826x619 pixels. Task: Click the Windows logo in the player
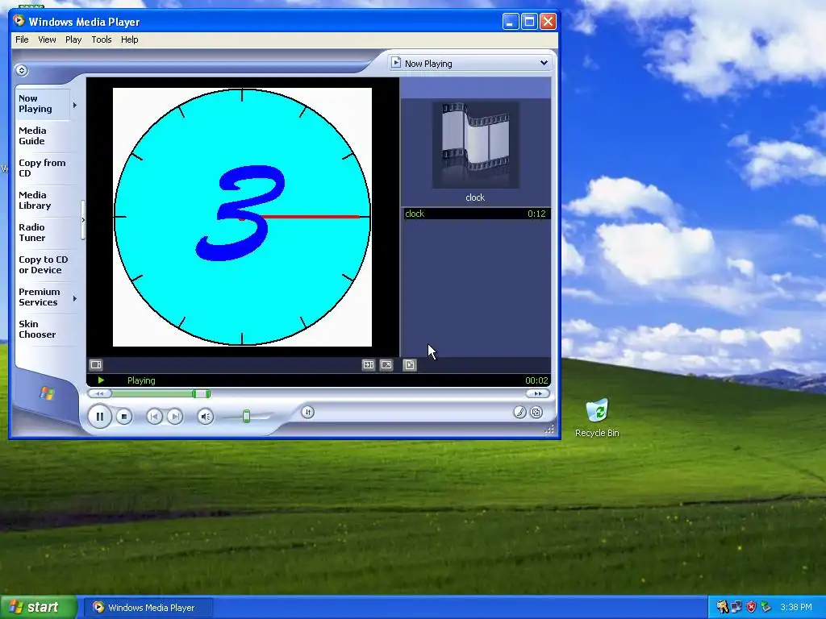point(47,393)
